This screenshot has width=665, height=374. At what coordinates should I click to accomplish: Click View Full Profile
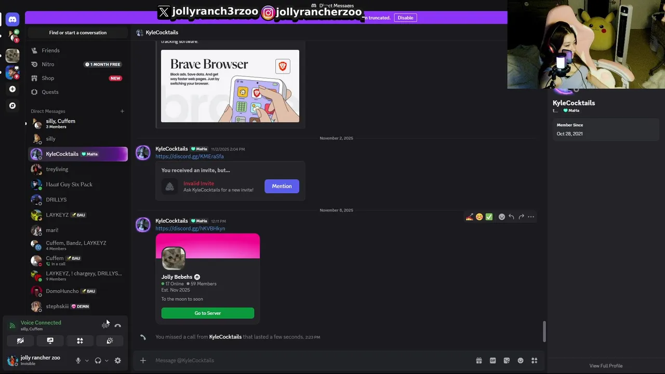pos(606,366)
